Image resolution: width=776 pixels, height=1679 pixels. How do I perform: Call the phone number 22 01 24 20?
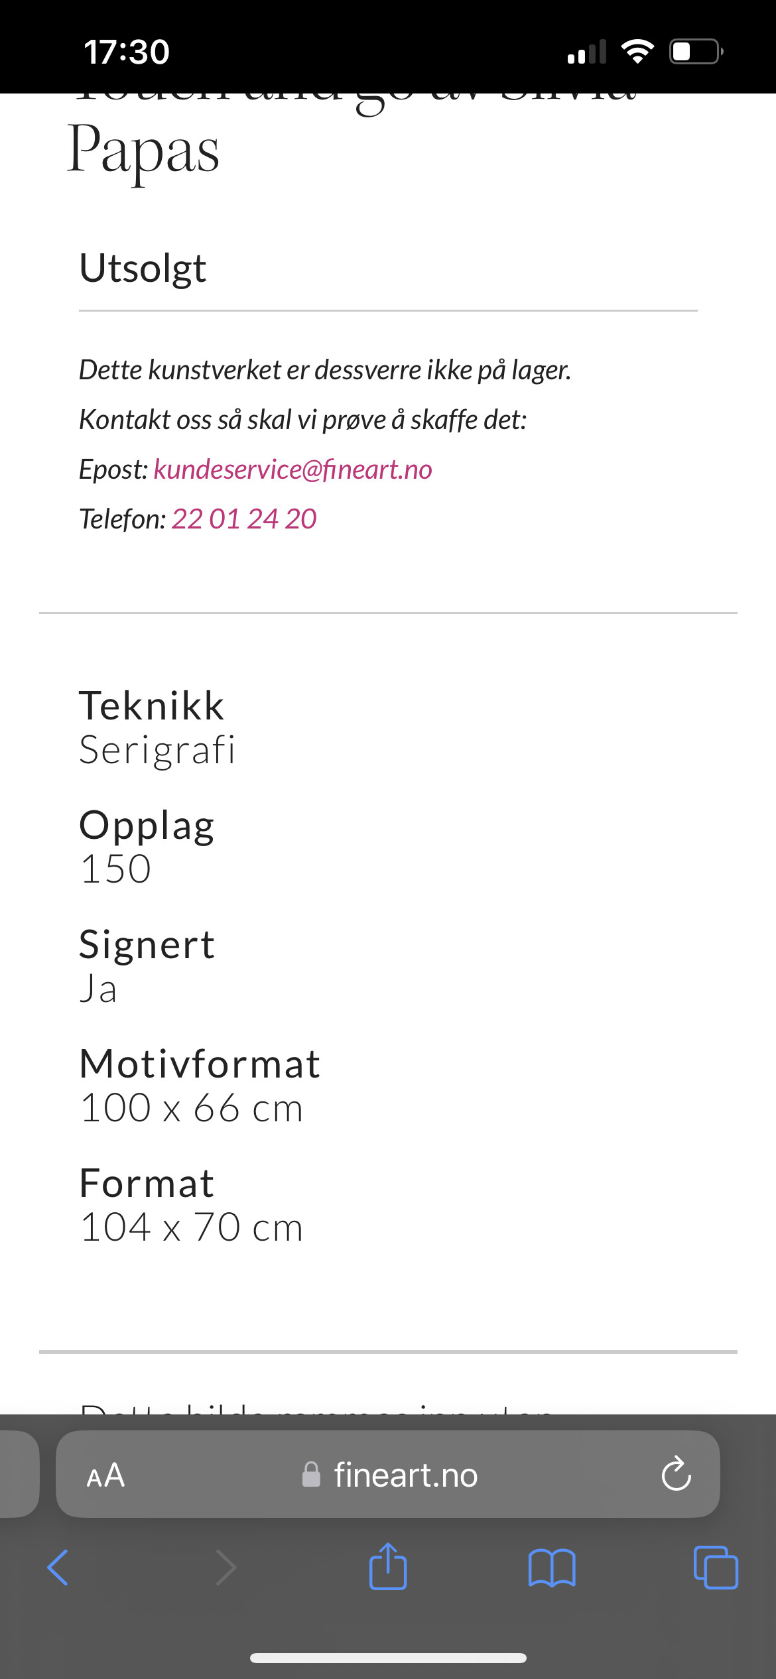[244, 519]
